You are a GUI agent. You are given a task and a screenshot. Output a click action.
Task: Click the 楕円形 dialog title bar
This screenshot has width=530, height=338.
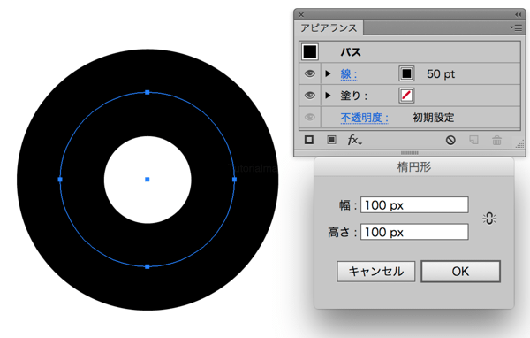click(x=414, y=167)
